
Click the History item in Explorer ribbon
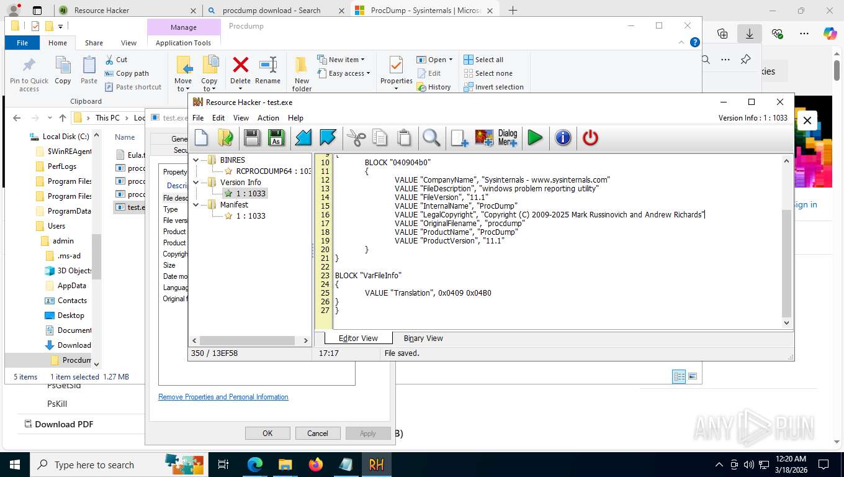(x=434, y=87)
